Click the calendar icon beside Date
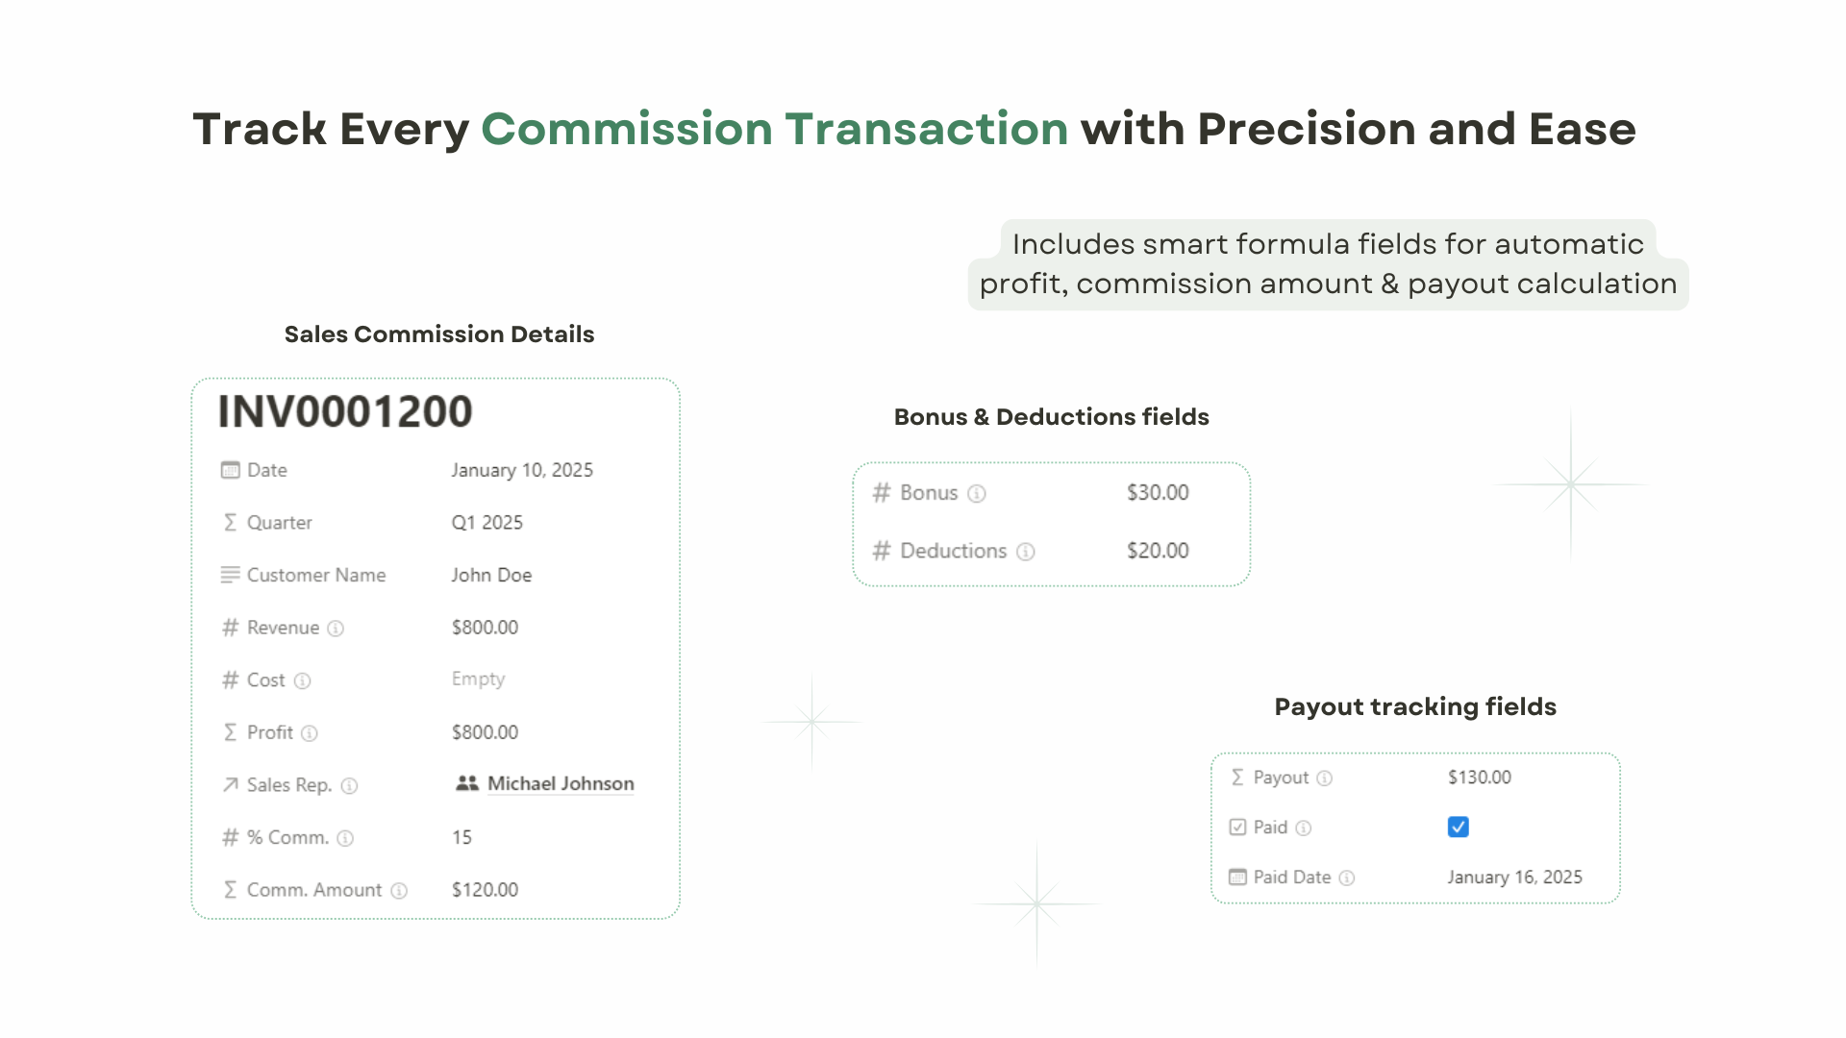 point(230,470)
